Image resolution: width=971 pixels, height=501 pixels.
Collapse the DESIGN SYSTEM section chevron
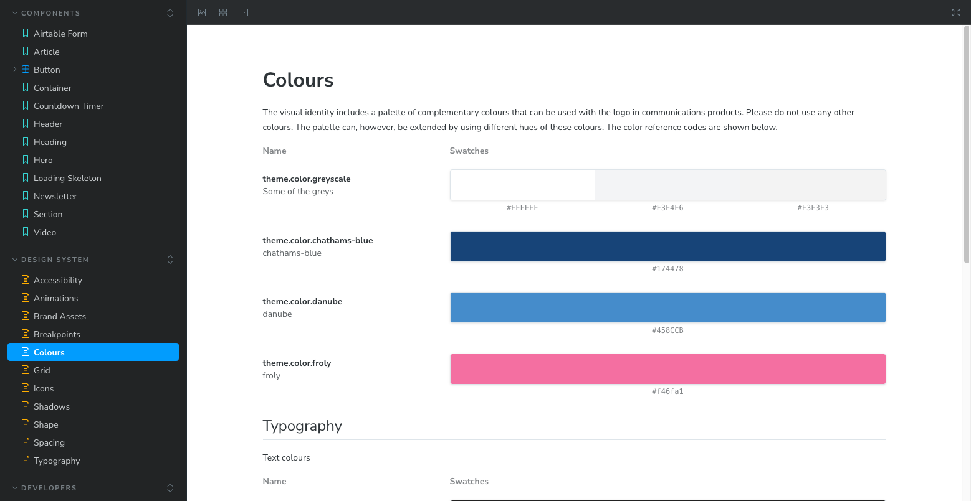coord(15,260)
